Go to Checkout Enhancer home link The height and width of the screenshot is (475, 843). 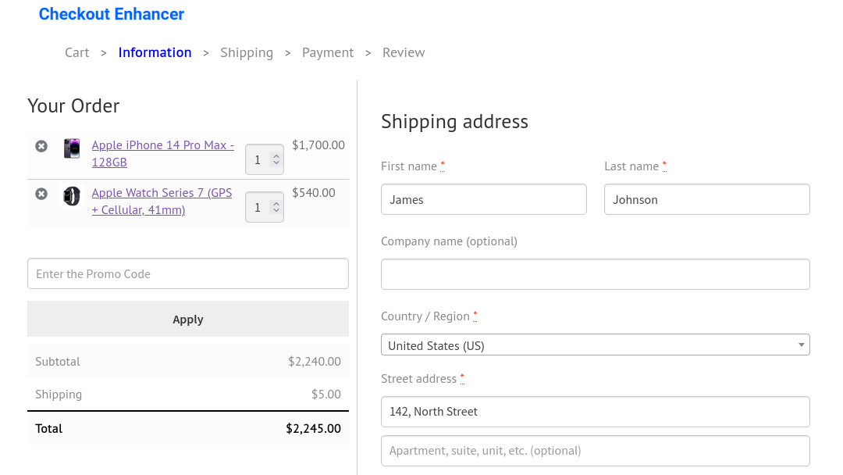(112, 14)
